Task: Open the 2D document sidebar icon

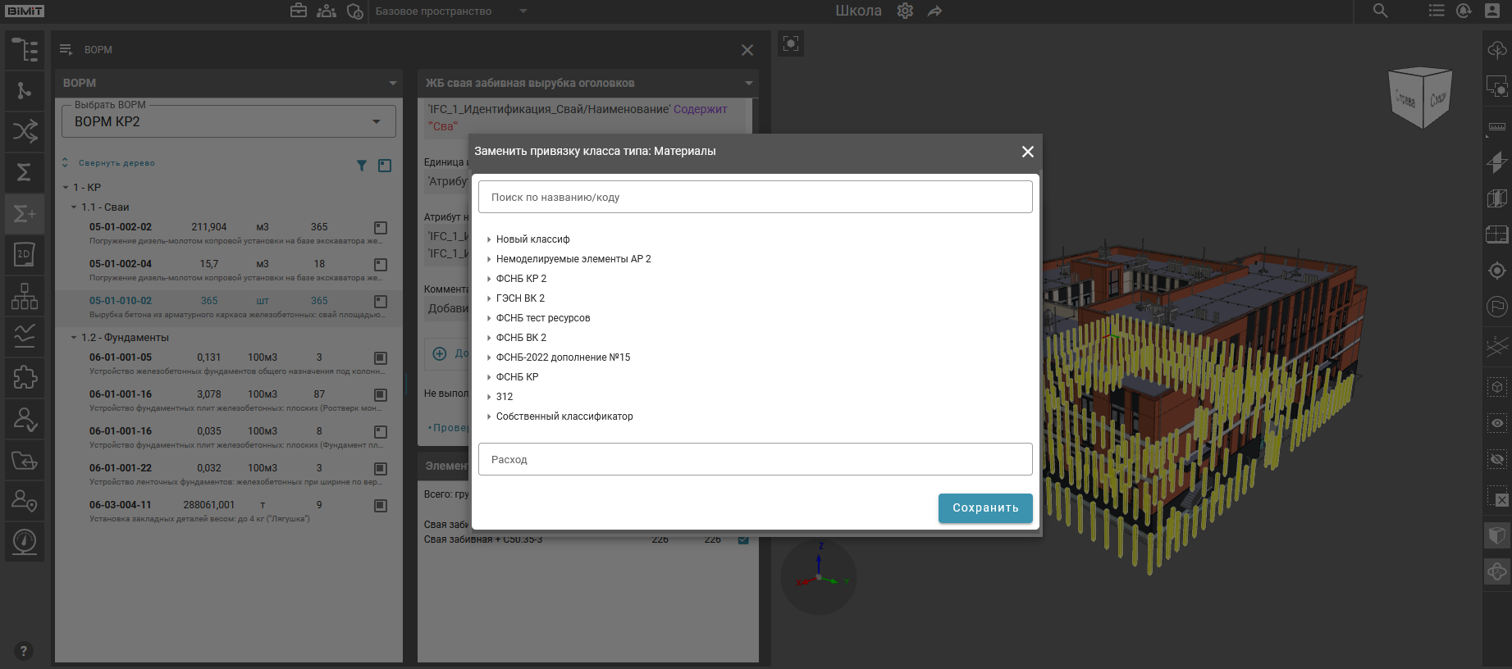Action: coord(25,254)
